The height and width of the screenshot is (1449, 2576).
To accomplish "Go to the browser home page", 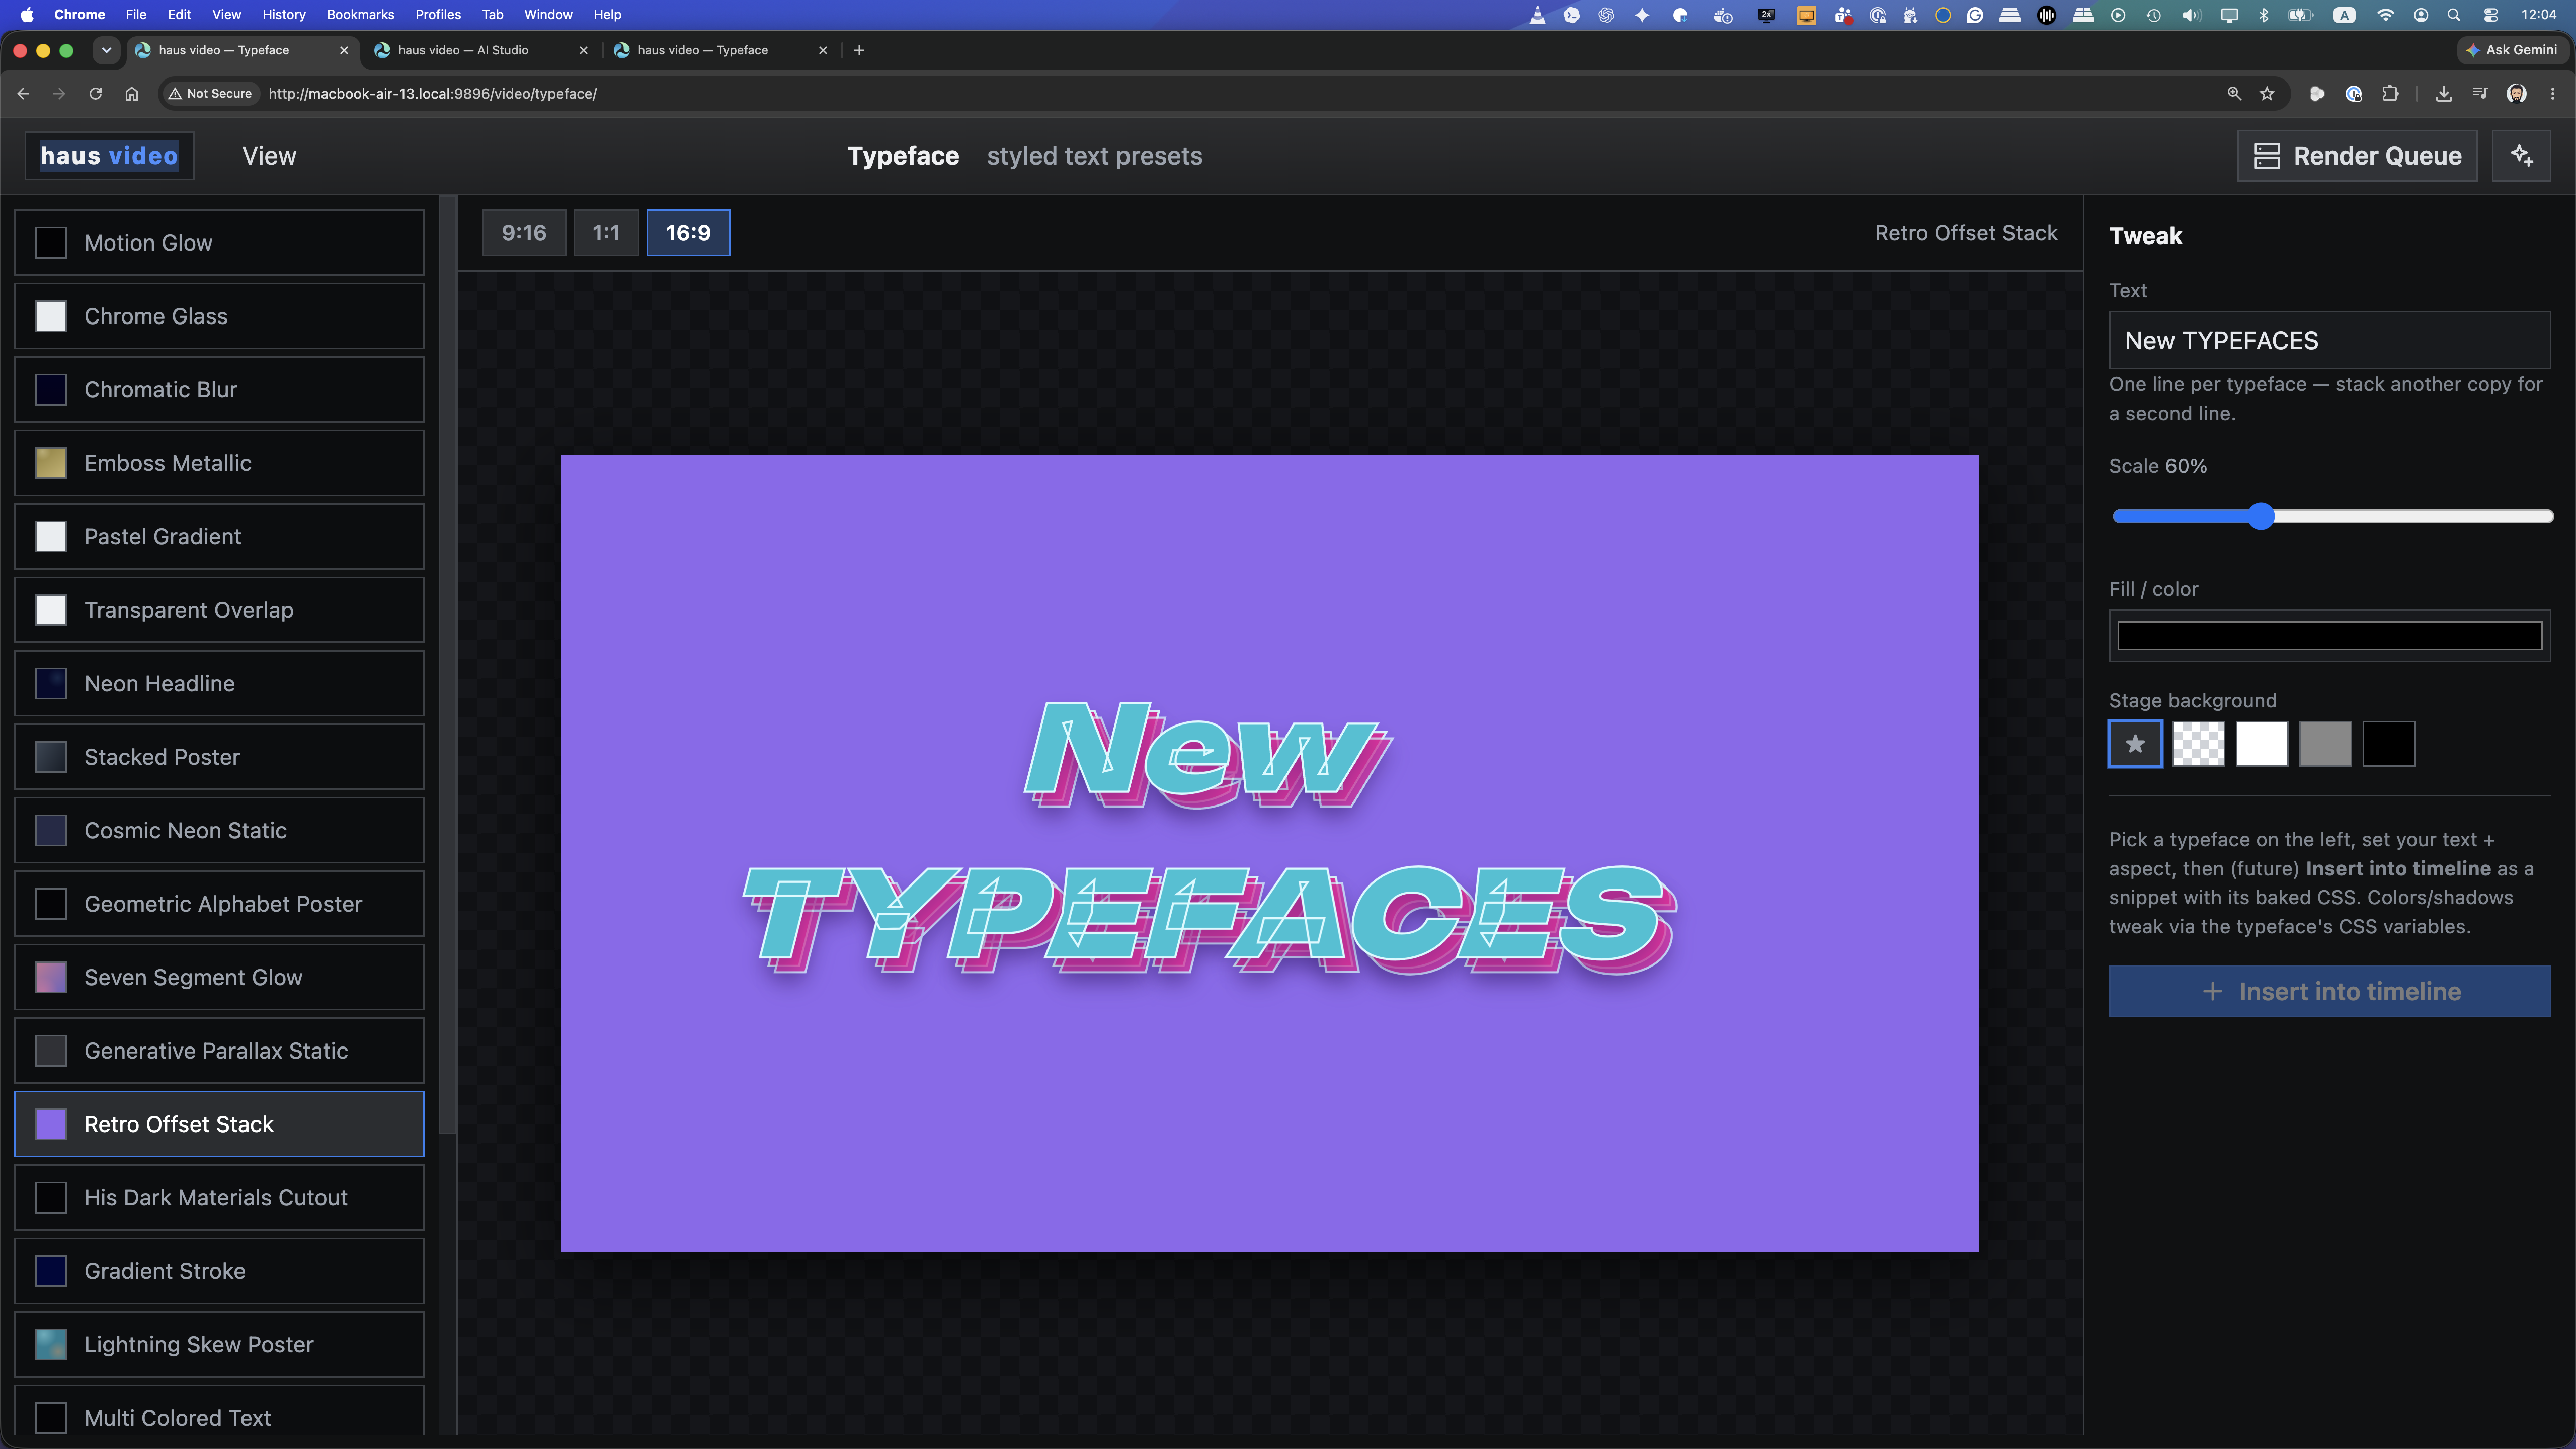I will (131, 94).
